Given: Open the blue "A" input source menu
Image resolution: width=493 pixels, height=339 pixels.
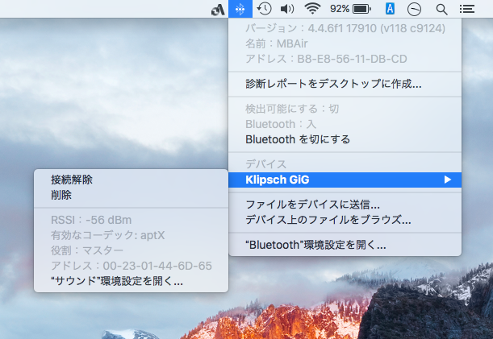Looking at the screenshot, I should click(x=390, y=9).
